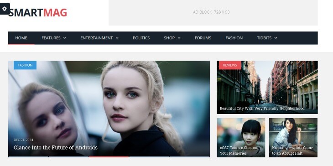Open Glance Into the Future of Androids article

(56, 148)
